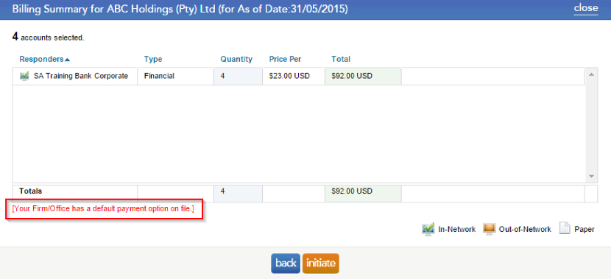Sort by the Price Per column header
The image size is (611, 279).
(285, 59)
